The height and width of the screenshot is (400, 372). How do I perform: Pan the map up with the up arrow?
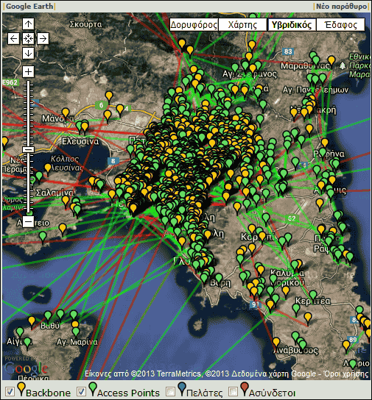click(28, 24)
